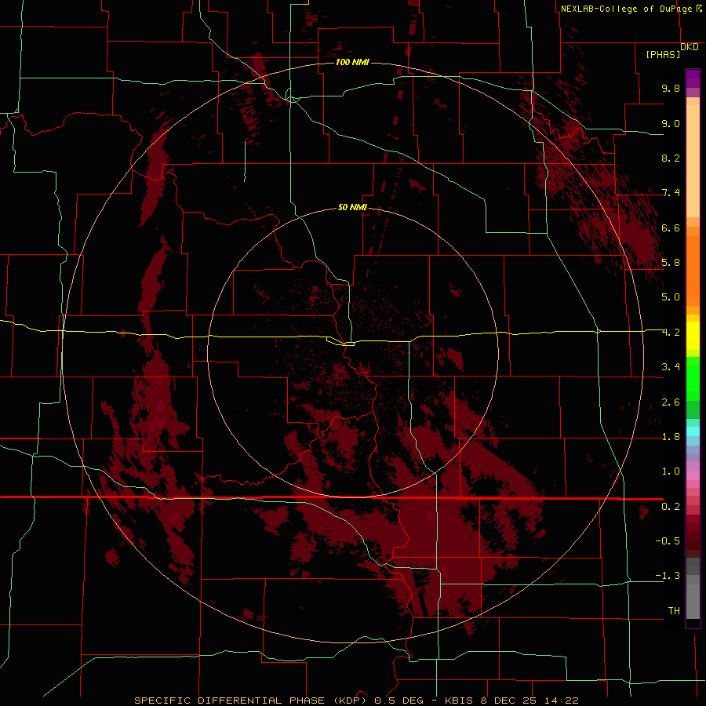This screenshot has height=706, width=706.
Task: Click the orange segment of the color bar
Action: [x=693, y=271]
